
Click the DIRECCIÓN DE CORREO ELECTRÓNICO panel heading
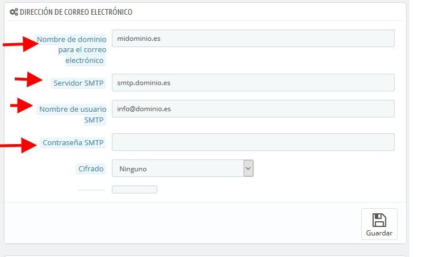click(76, 12)
